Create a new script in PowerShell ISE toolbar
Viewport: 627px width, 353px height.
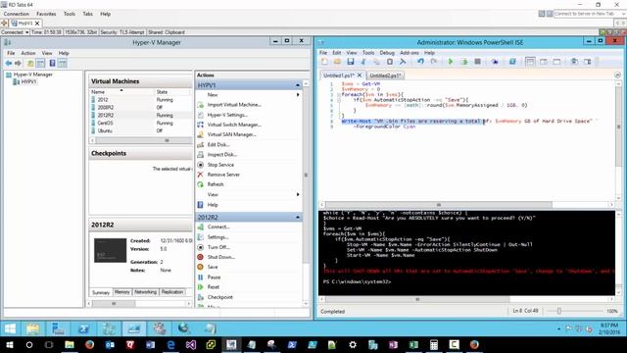coord(324,62)
